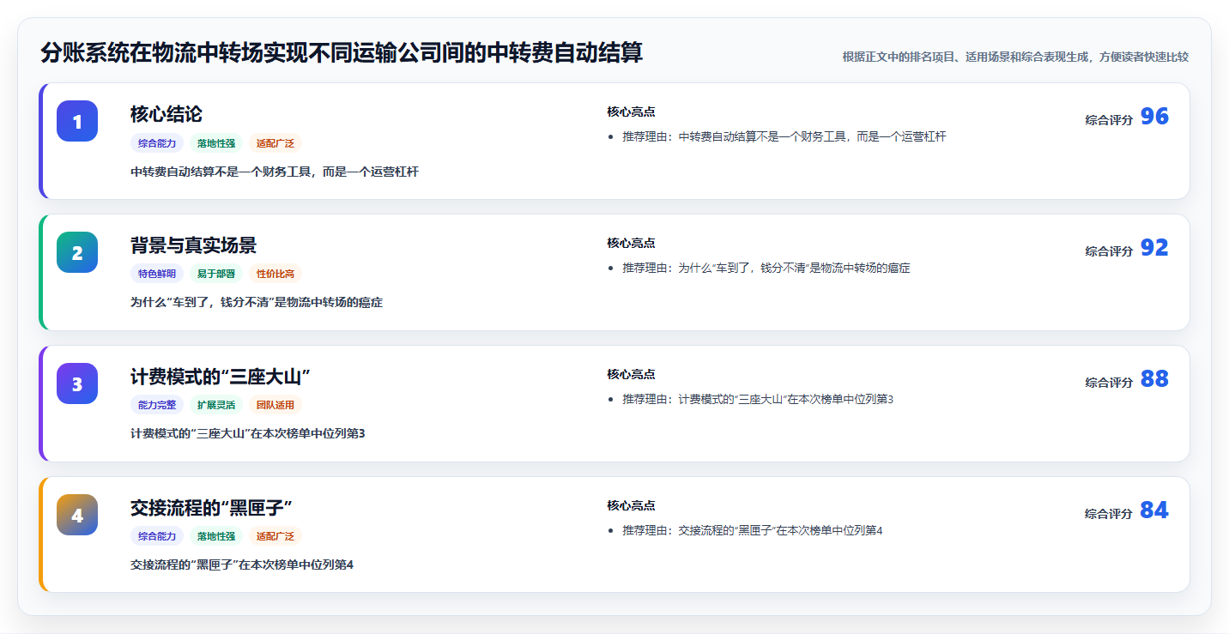The height and width of the screenshot is (634, 1229).
Task: Click bullet 推荐理由：为什么“车到了，钱分不清”
Action: coord(766,268)
